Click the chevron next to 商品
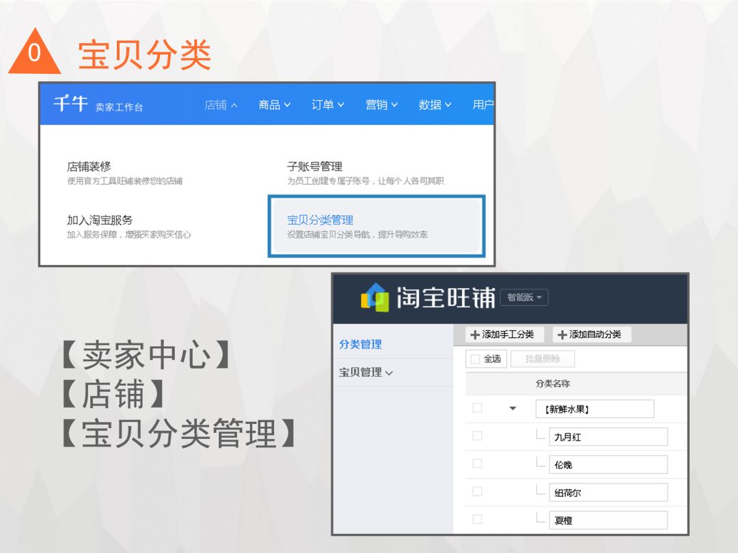This screenshot has height=553, width=738. coord(287,105)
